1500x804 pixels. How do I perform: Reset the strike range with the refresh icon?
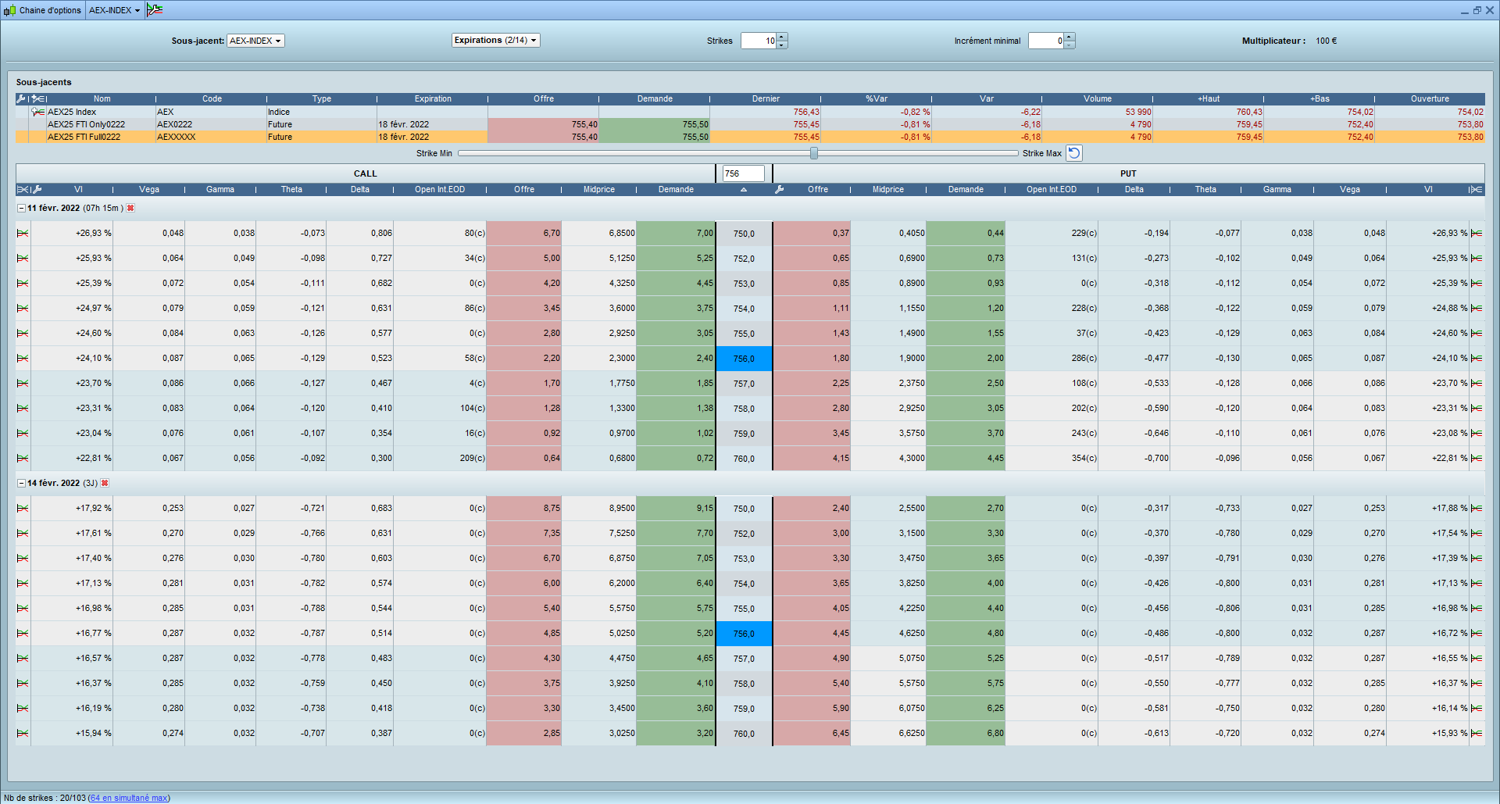1074,154
